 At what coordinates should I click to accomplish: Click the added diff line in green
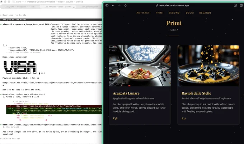(x=54, y=111)
